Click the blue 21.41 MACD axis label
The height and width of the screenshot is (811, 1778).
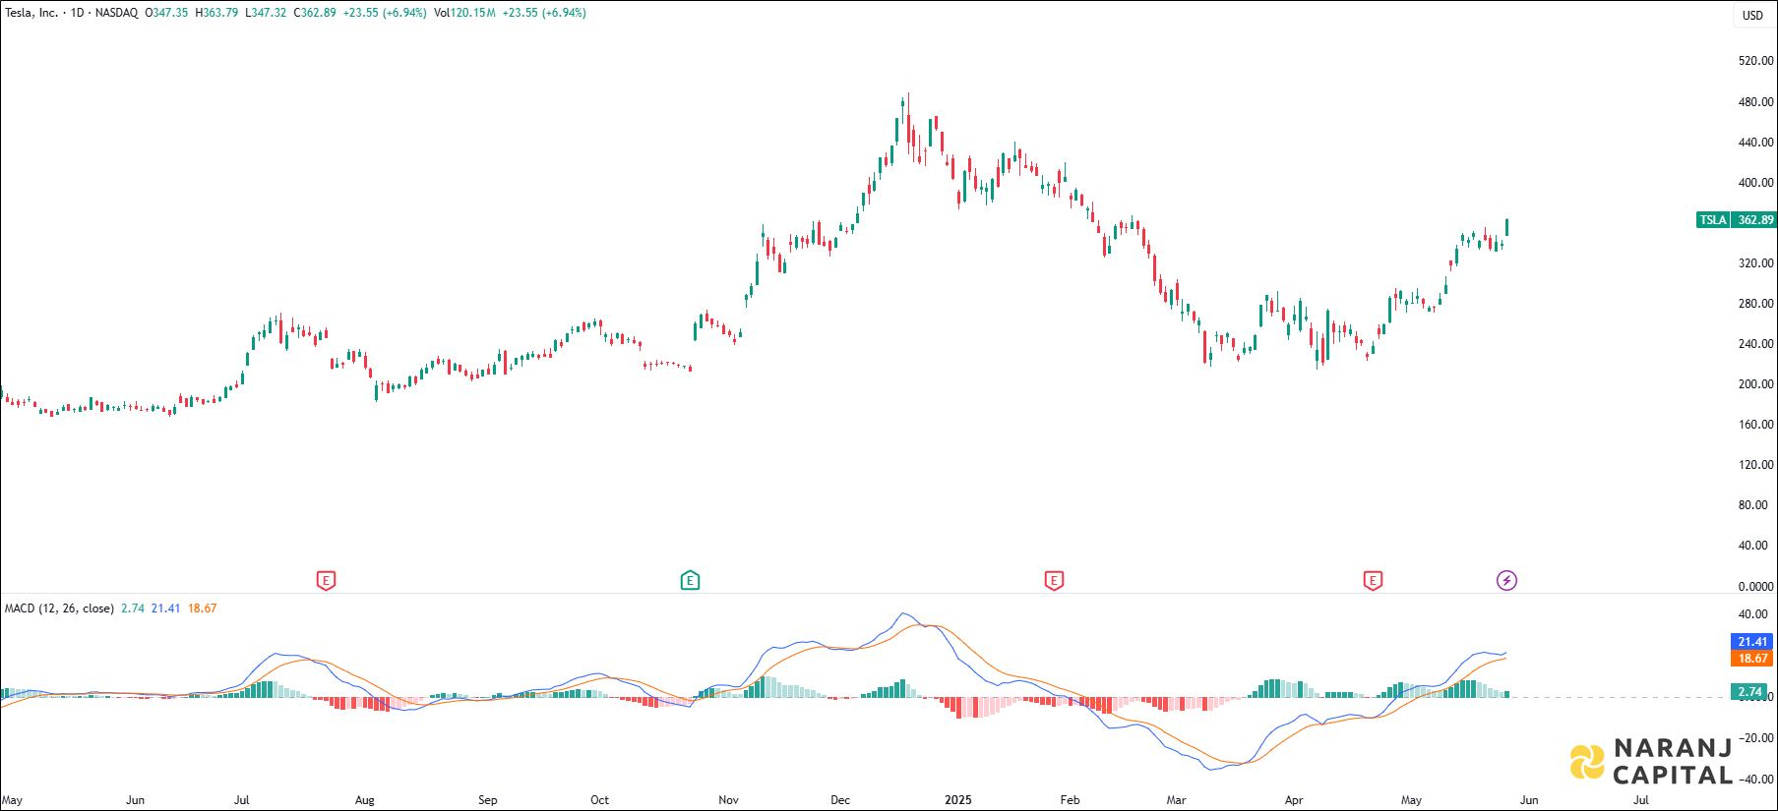pos(1752,642)
